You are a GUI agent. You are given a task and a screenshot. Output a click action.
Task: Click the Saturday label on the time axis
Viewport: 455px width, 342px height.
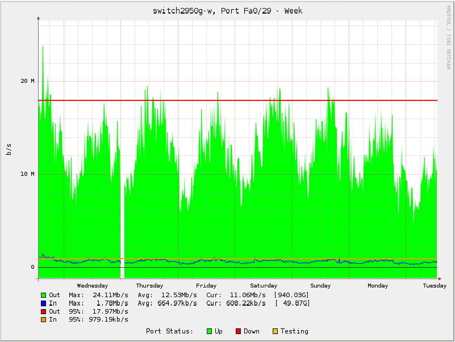pos(264,286)
